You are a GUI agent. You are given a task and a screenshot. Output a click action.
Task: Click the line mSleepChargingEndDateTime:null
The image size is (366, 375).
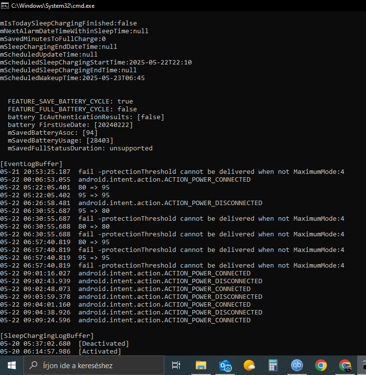pos(59,47)
